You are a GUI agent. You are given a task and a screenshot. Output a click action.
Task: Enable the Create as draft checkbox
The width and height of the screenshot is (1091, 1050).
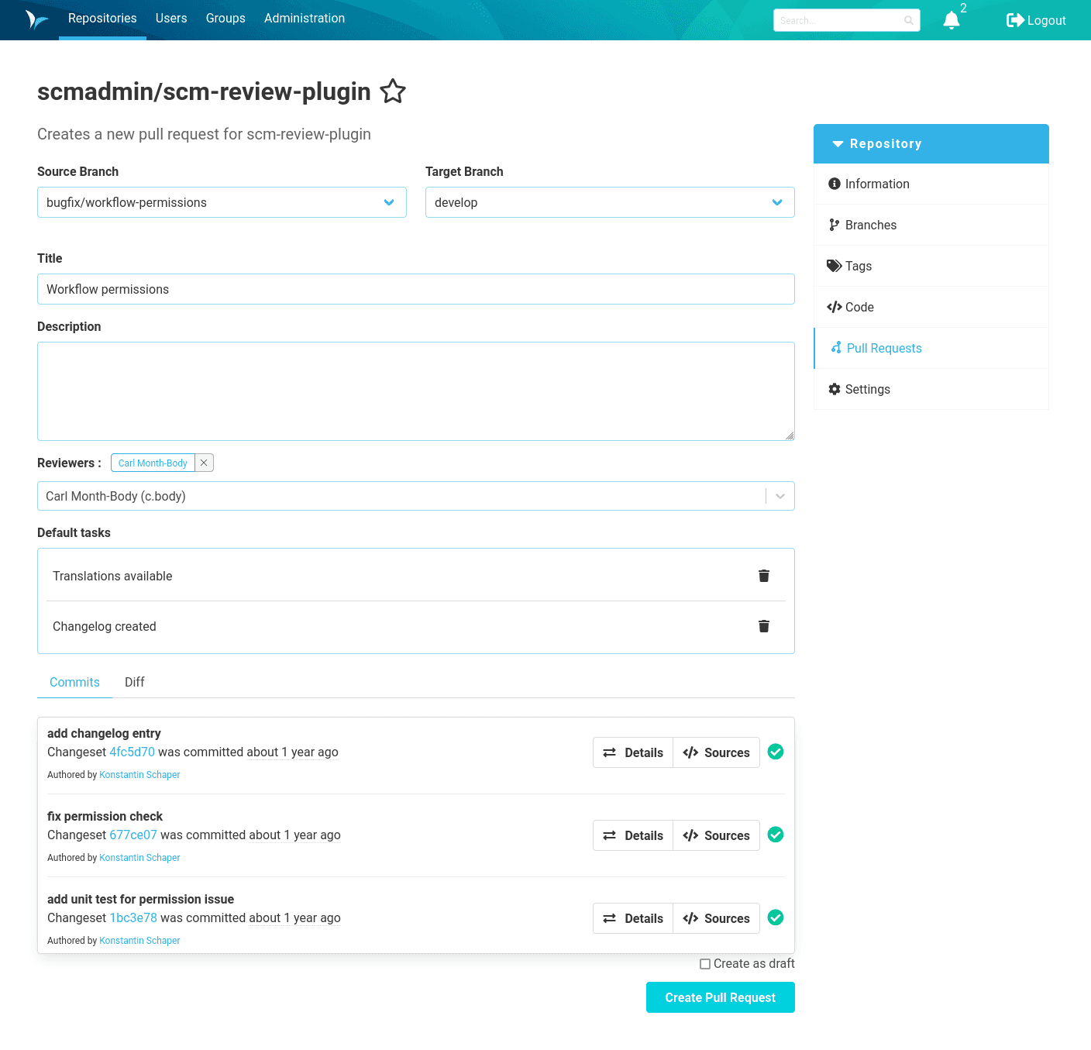(x=704, y=963)
